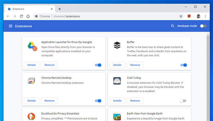Click the "Cold Turkey" title
Image resolution: width=213 pixels, height=121 pixels.
[134, 78]
